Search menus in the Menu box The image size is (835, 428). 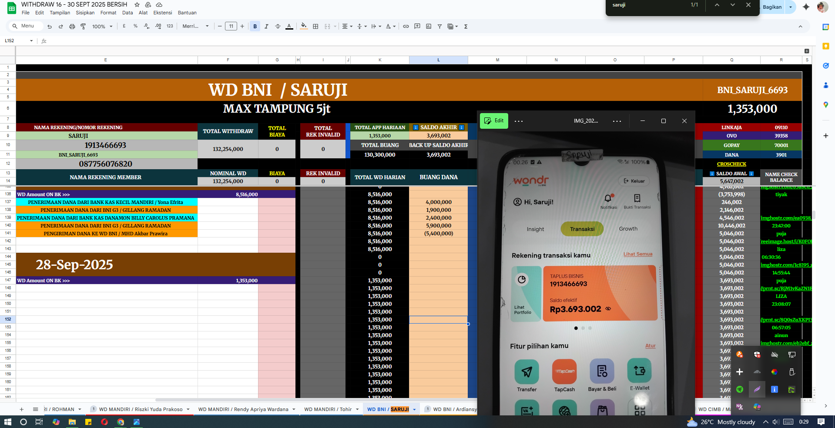(26, 26)
